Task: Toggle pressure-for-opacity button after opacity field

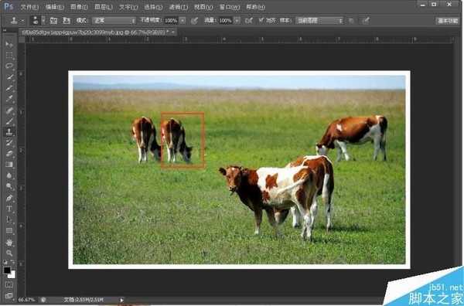Action: (x=194, y=20)
